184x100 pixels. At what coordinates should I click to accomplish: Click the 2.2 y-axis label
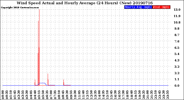click(177, 73)
